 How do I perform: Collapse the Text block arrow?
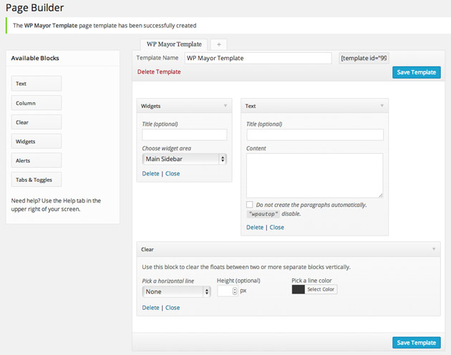(x=382, y=106)
